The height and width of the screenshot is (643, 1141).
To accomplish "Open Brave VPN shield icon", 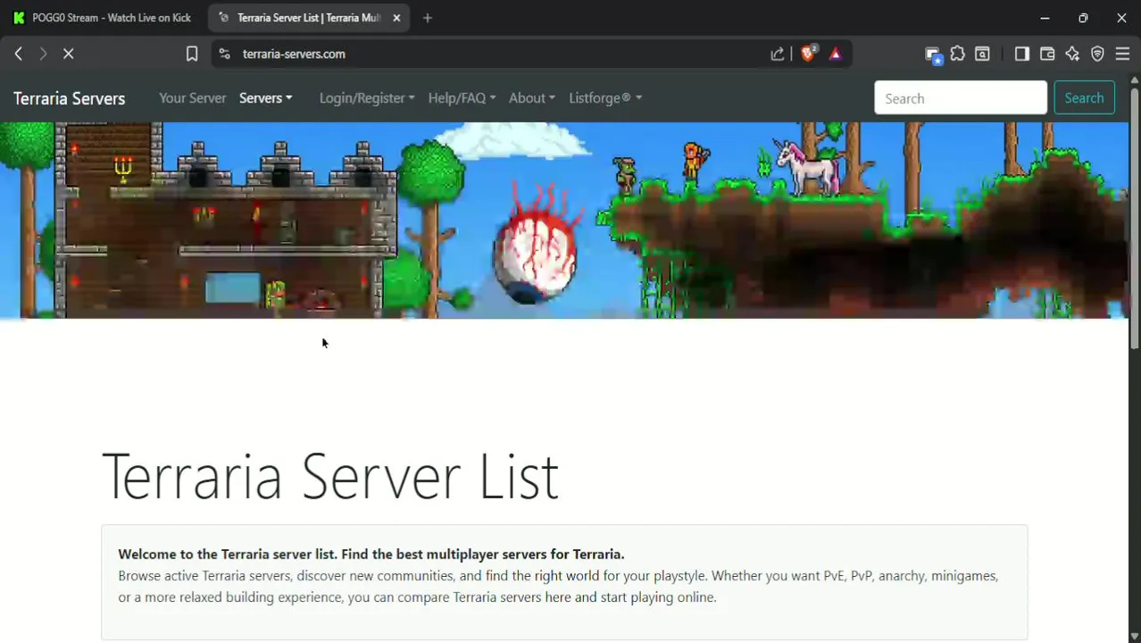I will (1097, 54).
